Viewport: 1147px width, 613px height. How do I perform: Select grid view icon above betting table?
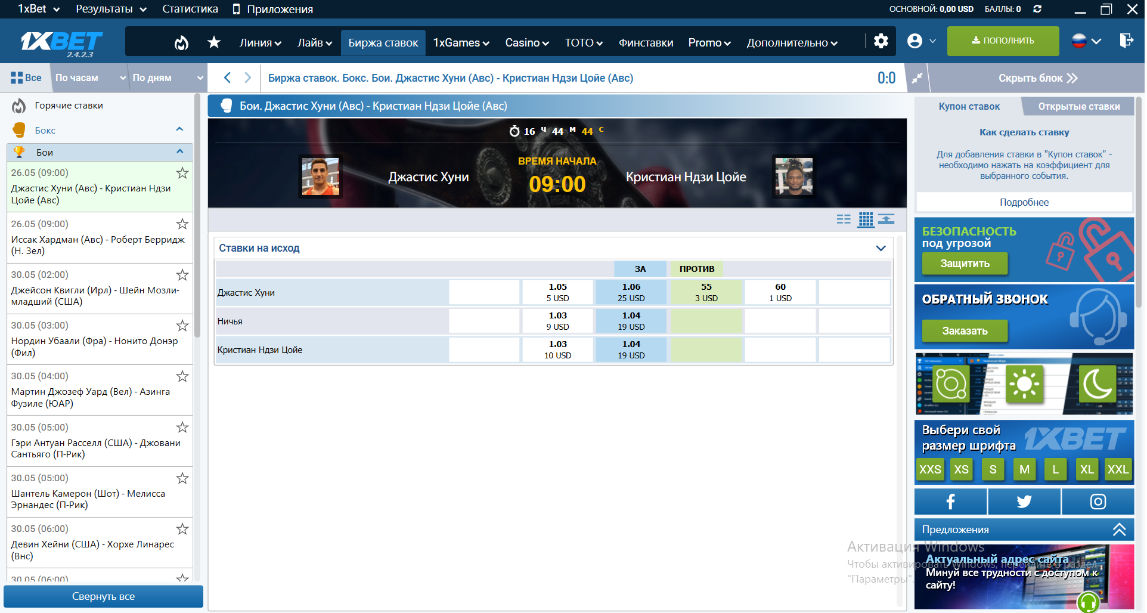point(865,219)
